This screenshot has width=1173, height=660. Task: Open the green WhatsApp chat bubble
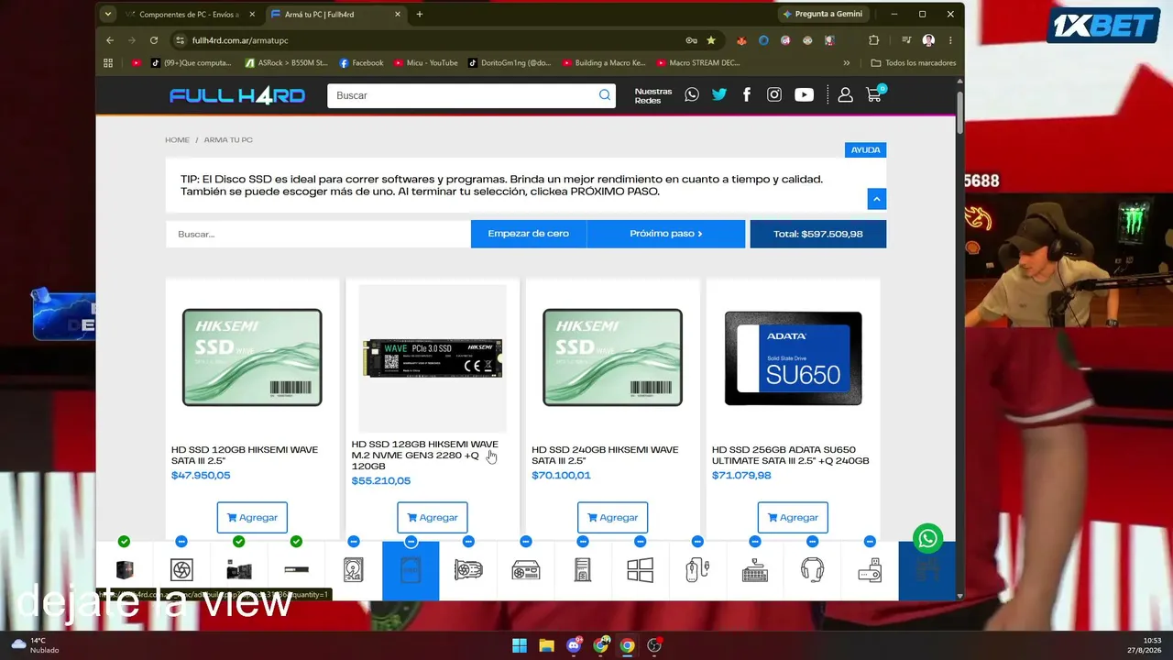pos(927,539)
